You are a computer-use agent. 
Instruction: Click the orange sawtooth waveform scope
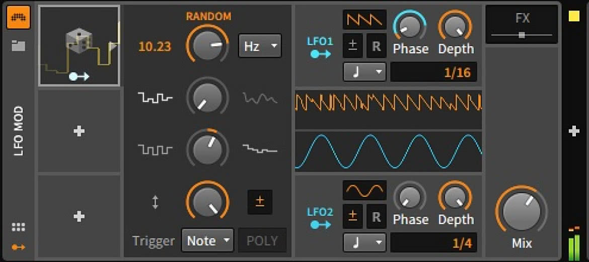[389, 109]
